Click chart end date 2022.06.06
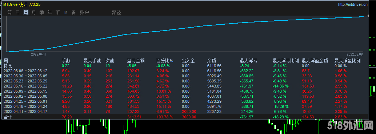376x134 pixels. click(x=354, y=54)
